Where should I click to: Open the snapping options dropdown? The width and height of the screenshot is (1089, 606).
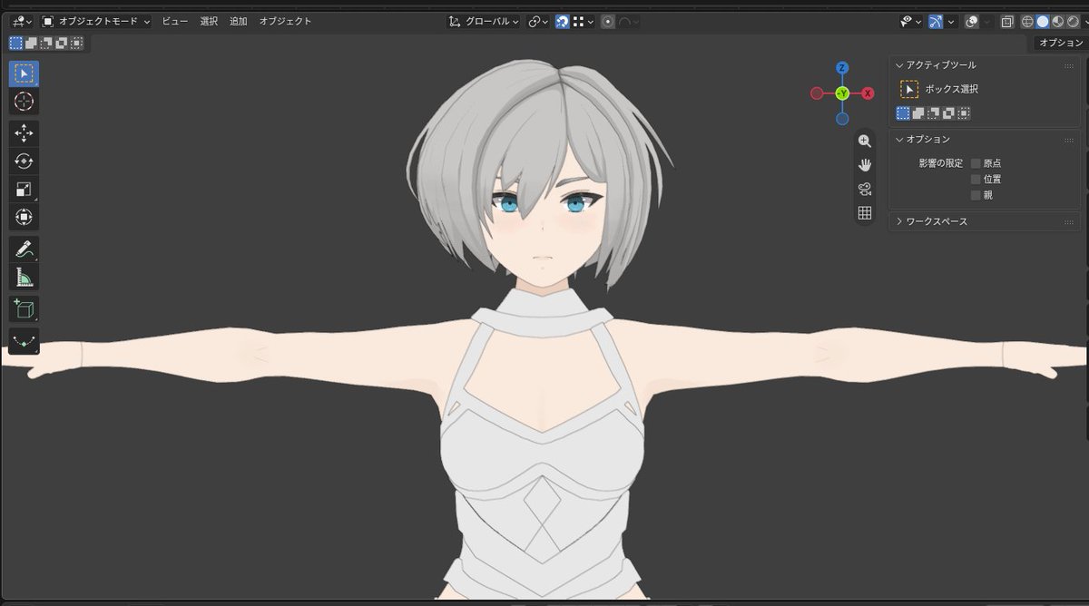584,21
